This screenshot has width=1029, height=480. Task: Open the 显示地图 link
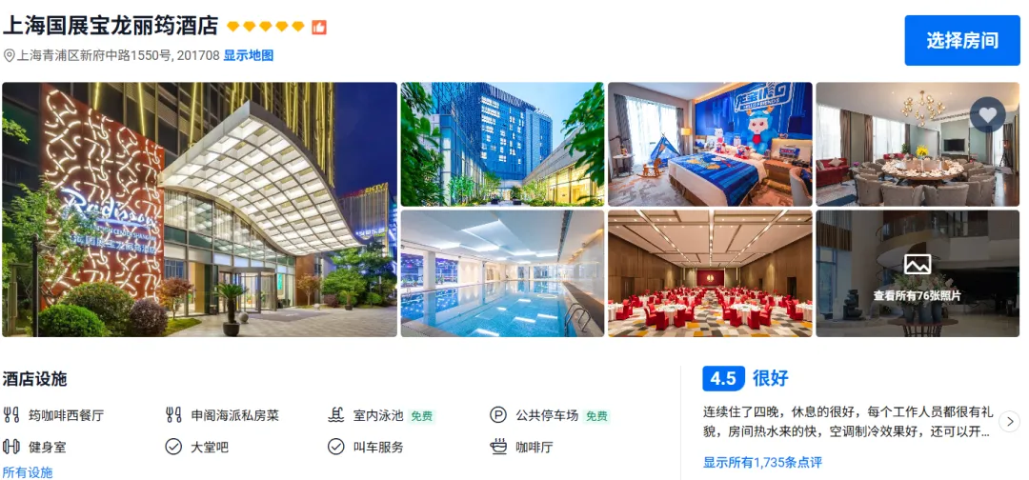248,56
